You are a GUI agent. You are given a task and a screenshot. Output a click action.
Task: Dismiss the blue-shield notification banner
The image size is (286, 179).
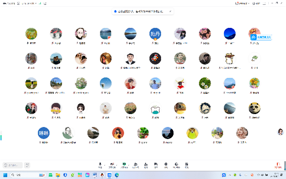tap(170, 12)
